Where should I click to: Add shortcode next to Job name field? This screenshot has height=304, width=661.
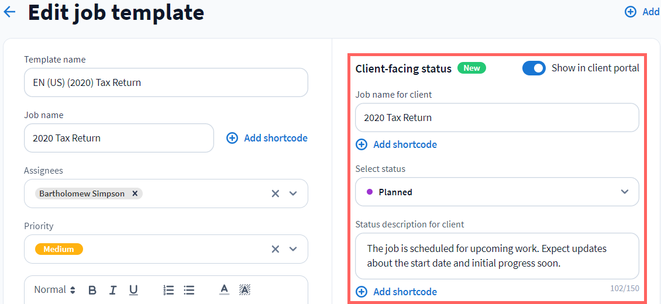coord(267,138)
